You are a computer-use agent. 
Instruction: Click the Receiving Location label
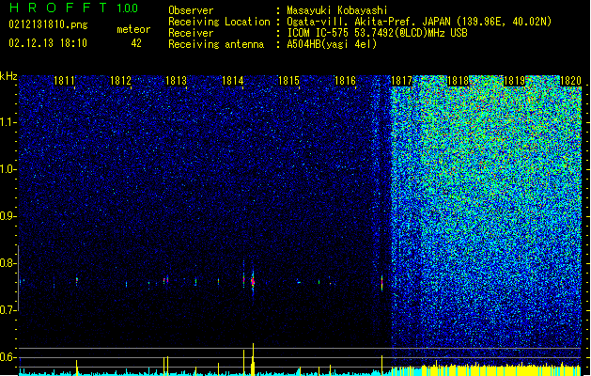219,22
